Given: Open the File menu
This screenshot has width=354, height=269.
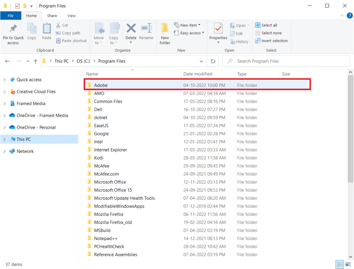Looking at the screenshot, I should pyautogui.click(x=10, y=16).
